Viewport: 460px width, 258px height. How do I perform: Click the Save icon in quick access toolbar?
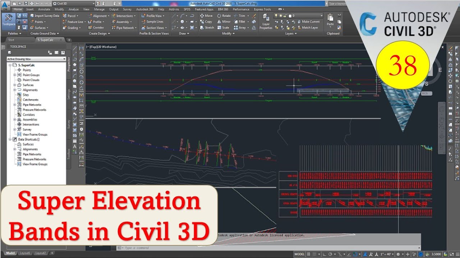tap(25, 3)
